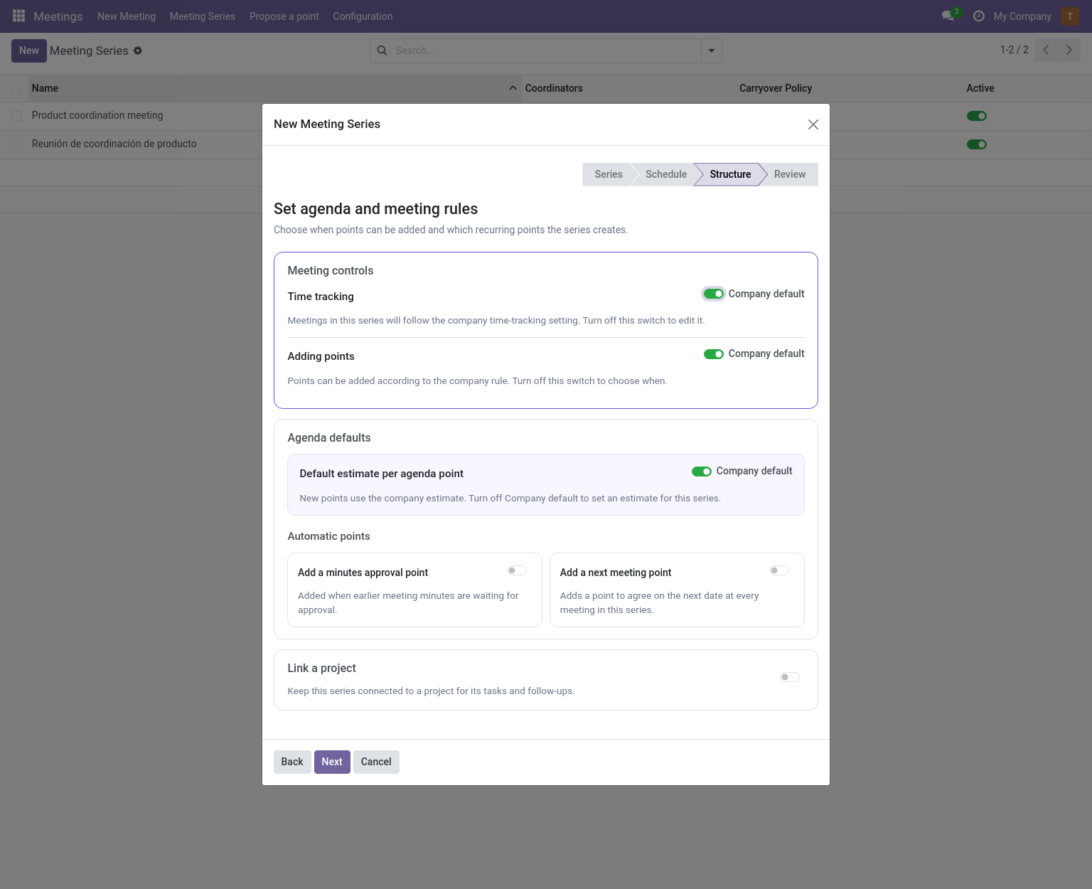The width and height of the screenshot is (1092, 889).
Task: Open the Configuration menu
Action: tap(363, 16)
